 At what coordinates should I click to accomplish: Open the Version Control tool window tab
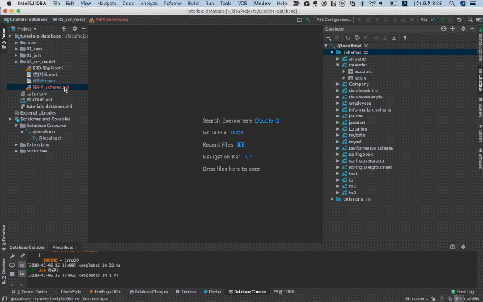(30, 292)
